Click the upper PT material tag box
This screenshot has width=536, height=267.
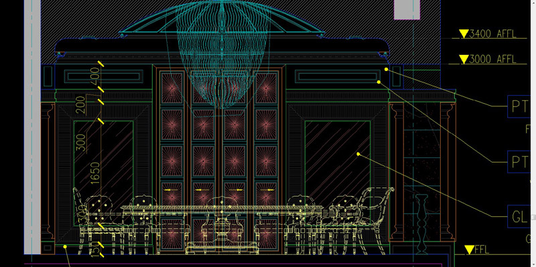coord(519,106)
